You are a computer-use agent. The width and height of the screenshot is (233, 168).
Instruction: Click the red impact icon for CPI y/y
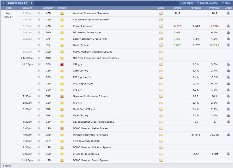(x=62, y=64)
